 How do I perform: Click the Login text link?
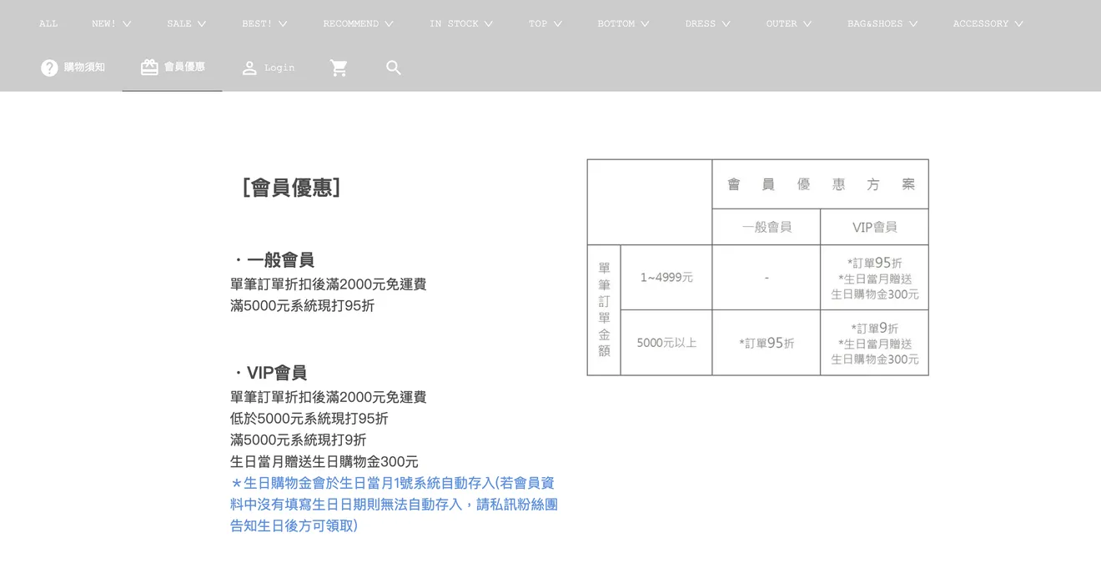pos(279,68)
